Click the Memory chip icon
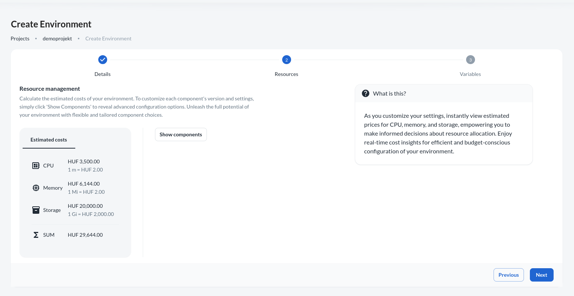Screen dimensions: 574x296 coord(36,188)
